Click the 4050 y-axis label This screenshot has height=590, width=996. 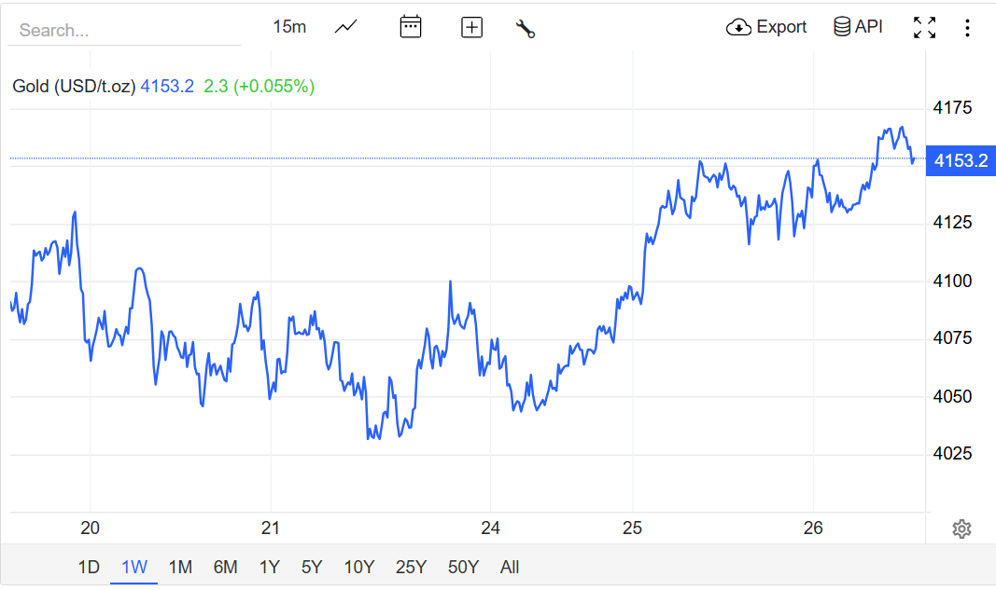point(952,396)
